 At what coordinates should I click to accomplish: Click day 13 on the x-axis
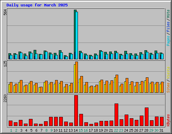[71, 130]
